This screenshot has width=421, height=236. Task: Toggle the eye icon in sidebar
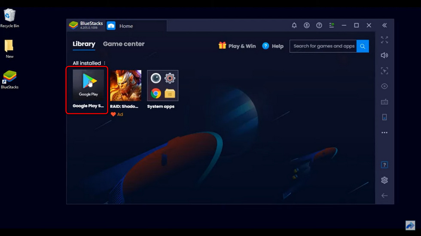coord(384,86)
